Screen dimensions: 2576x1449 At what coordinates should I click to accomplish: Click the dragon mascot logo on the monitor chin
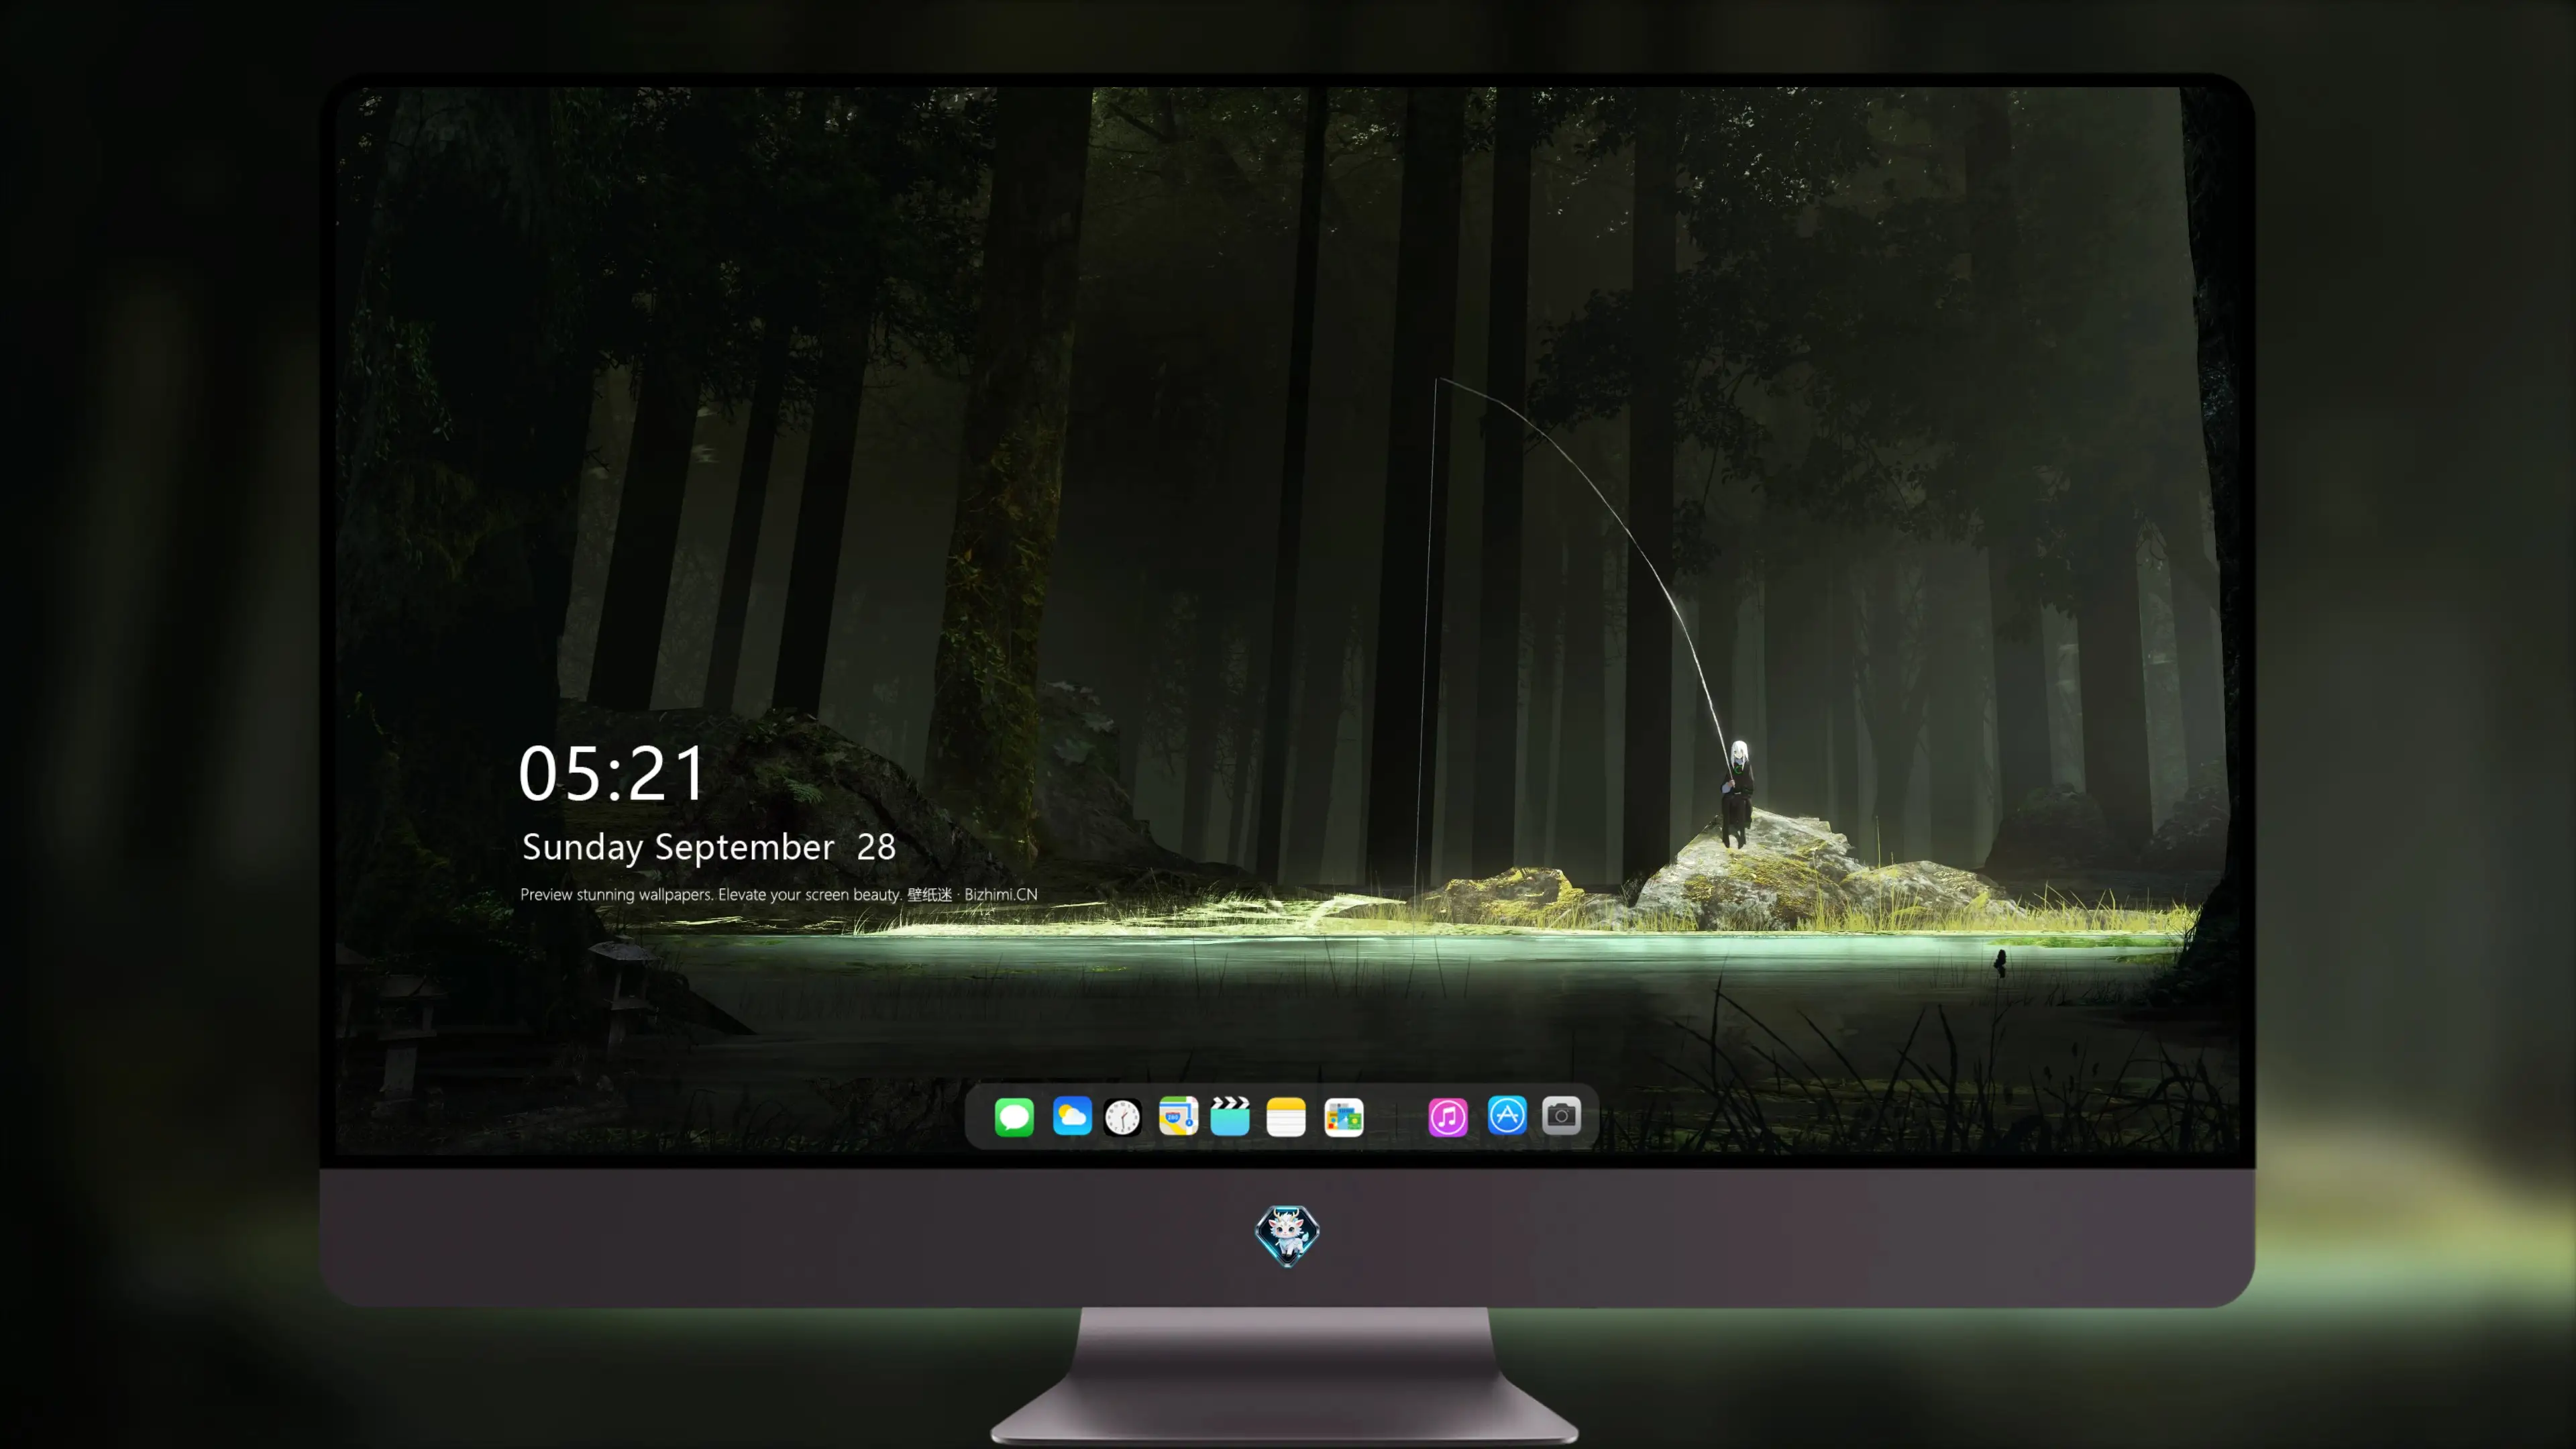[x=1287, y=1236]
